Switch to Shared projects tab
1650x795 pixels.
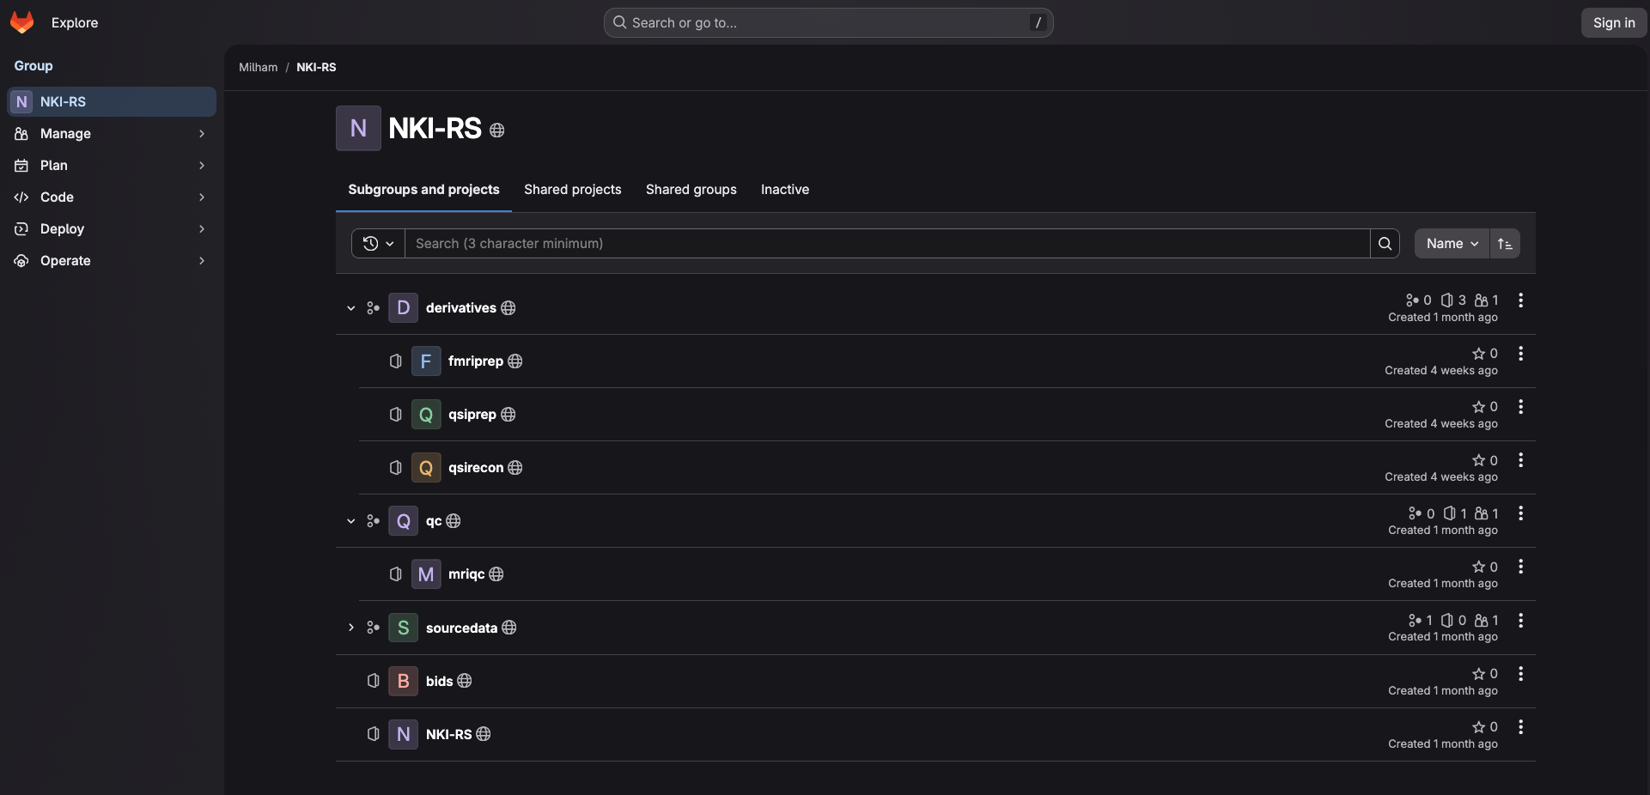(573, 190)
